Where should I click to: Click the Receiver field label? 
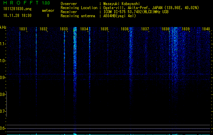point(69,12)
